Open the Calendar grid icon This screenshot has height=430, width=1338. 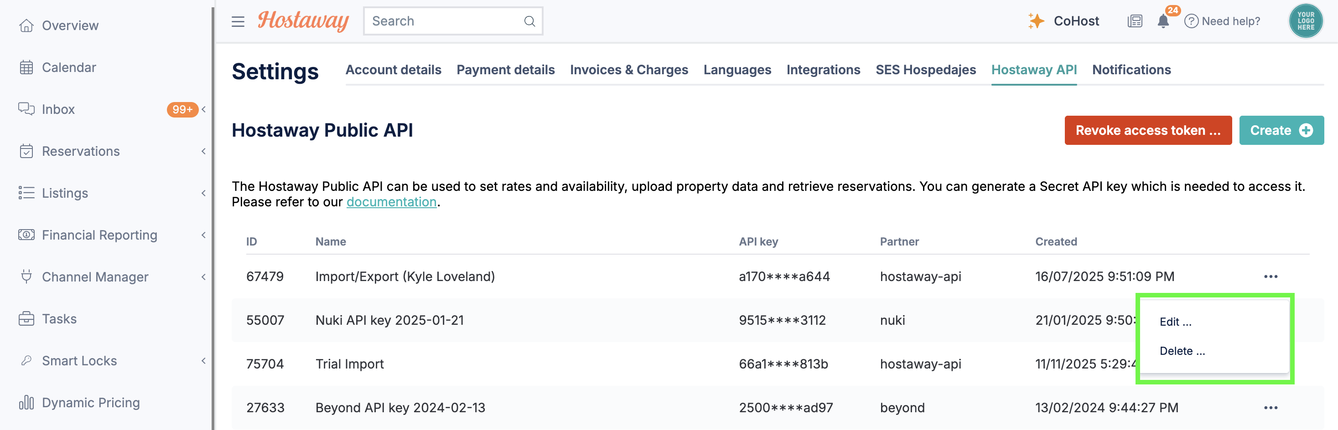[26, 67]
